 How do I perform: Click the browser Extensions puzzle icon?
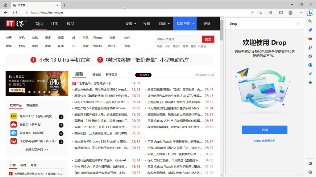click(271, 13)
